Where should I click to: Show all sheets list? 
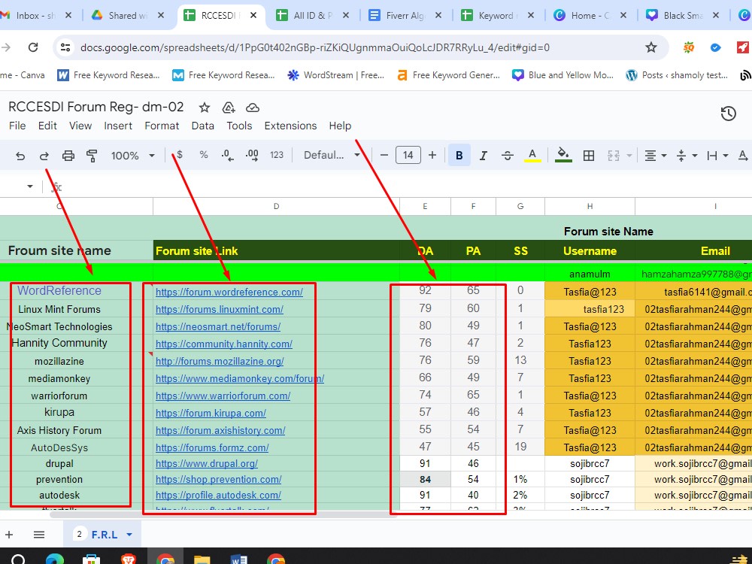(x=39, y=535)
